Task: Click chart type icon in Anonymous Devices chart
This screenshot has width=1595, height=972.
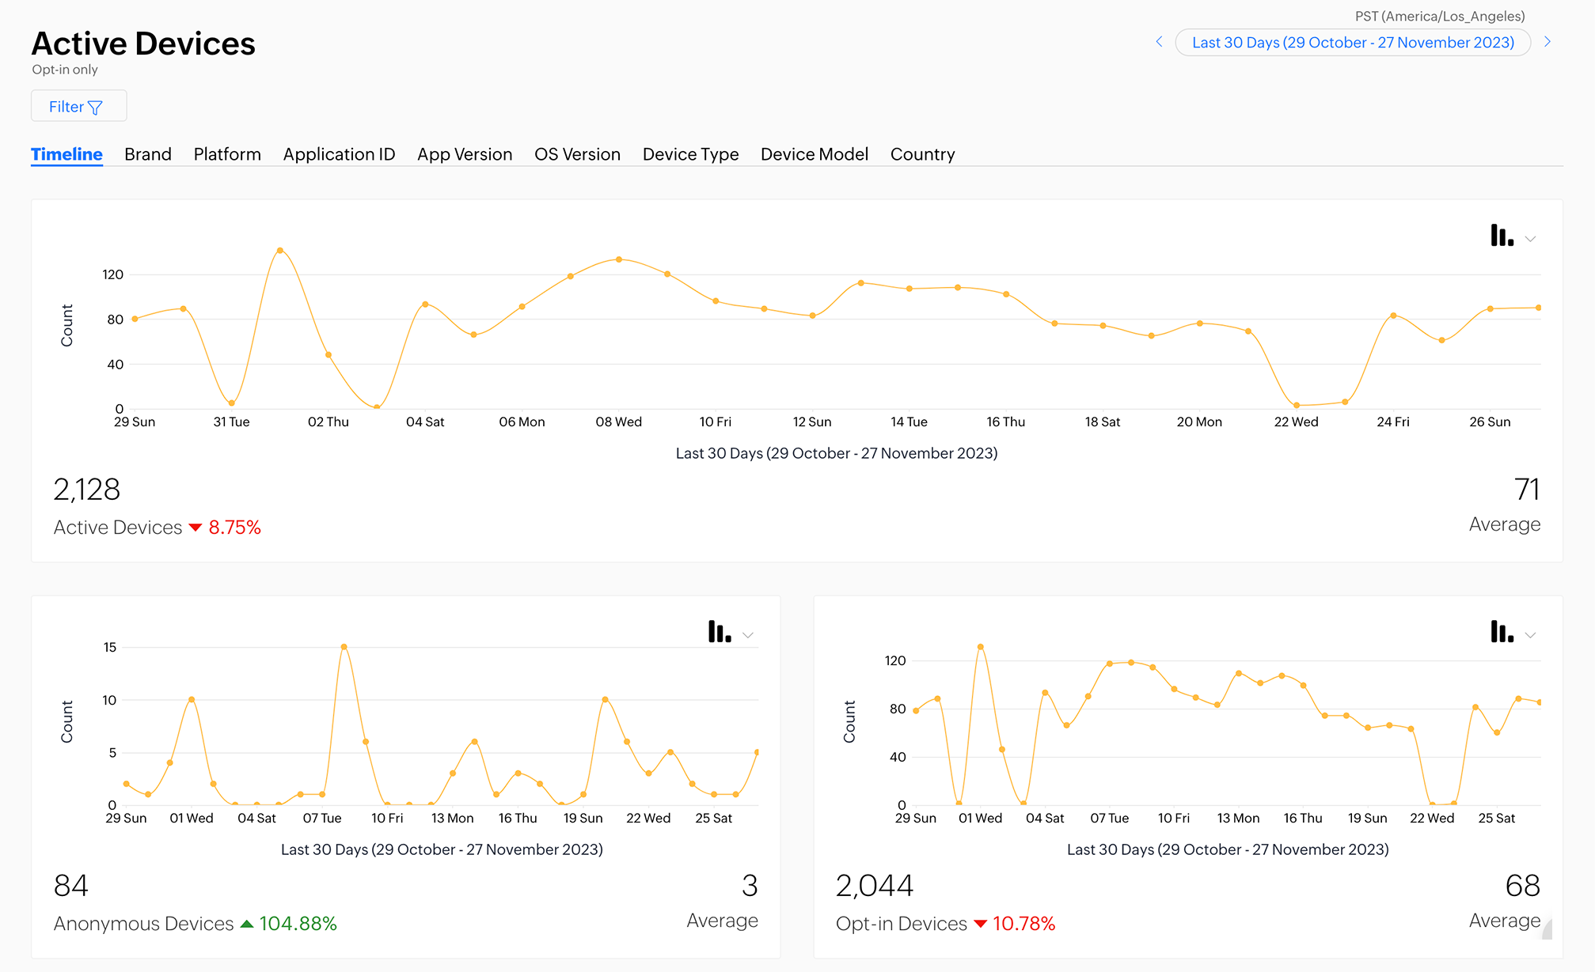Action: [x=719, y=632]
